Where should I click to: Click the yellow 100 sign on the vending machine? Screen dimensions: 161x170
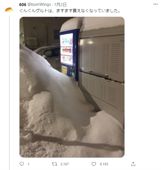tap(64, 70)
